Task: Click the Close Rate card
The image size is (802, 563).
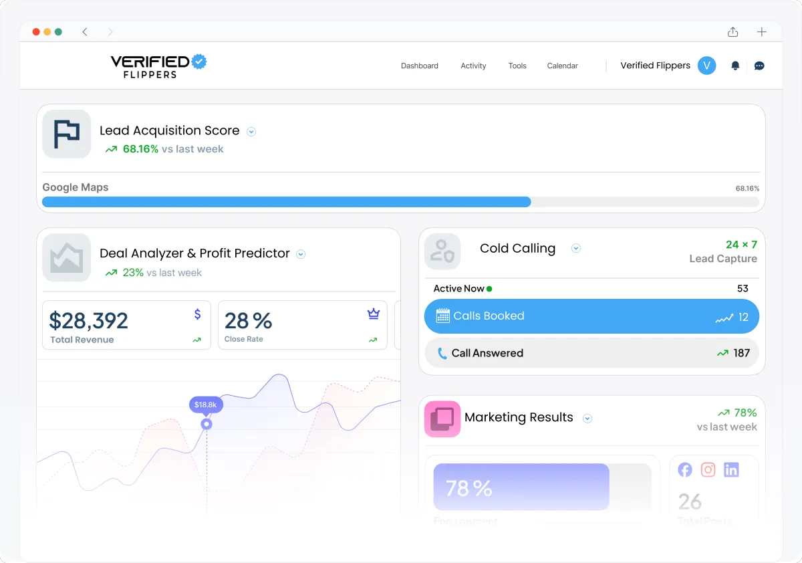Action: coord(303,325)
